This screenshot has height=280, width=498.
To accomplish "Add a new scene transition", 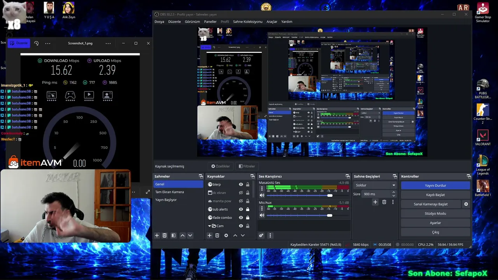I will tap(375, 202).
